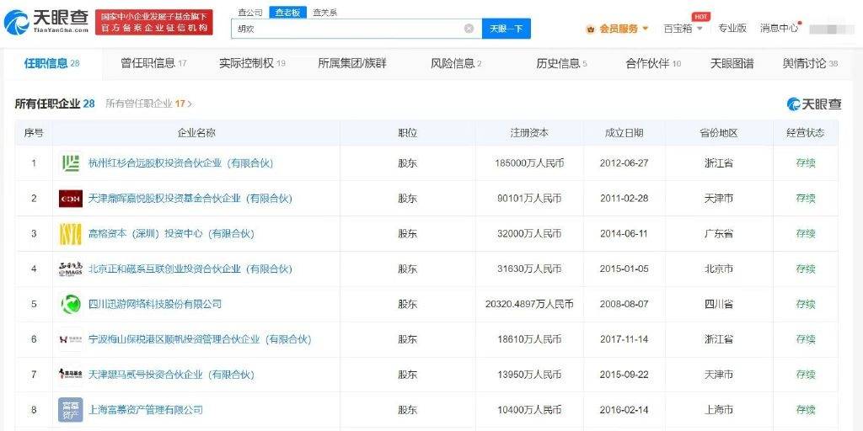Open 北京正和磁系互联创业投资合伙企业 link

pyautogui.click(x=190, y=269)
